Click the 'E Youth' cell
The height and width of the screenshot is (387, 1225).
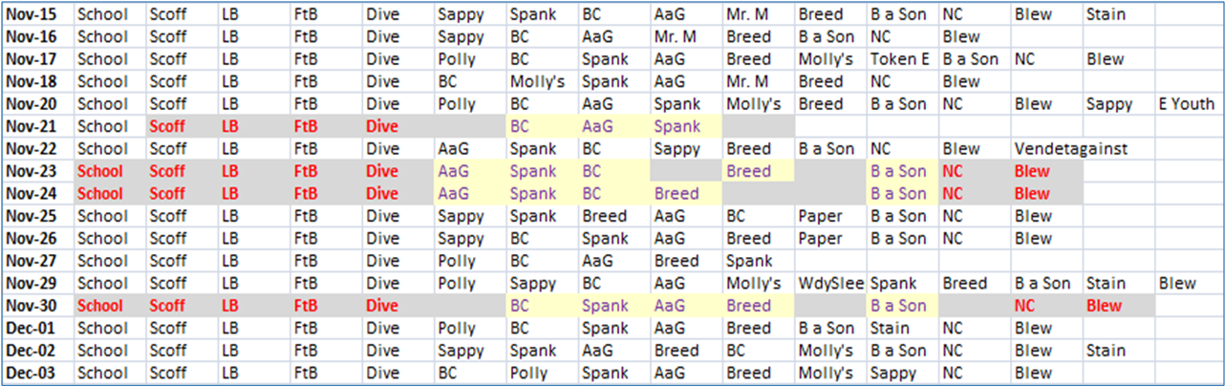point(1187,104)
